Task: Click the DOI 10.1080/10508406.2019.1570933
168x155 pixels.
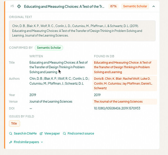Action: [117, 108]
